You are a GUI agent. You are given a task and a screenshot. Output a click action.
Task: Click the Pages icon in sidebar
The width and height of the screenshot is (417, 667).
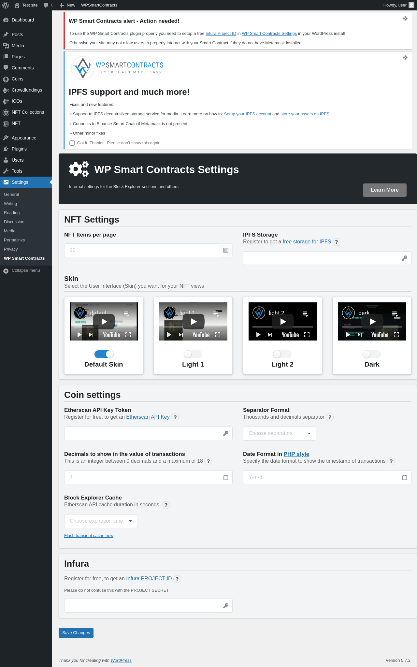click(6, 57)
